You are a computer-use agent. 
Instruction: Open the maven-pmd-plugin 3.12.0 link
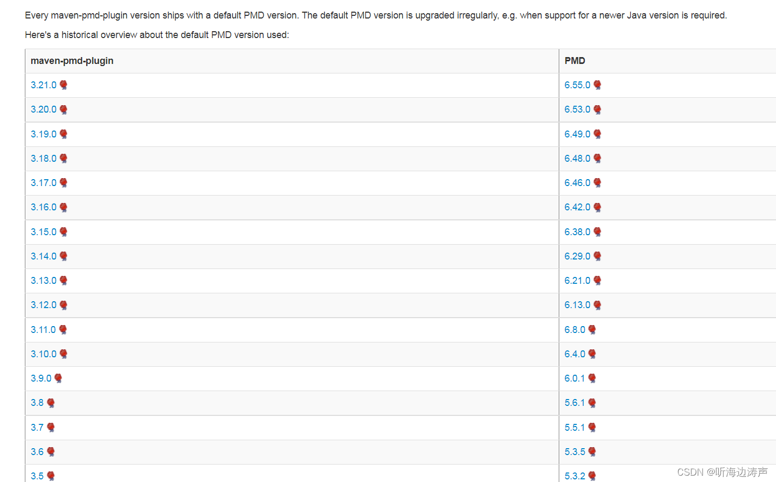[x=43, y=305]
